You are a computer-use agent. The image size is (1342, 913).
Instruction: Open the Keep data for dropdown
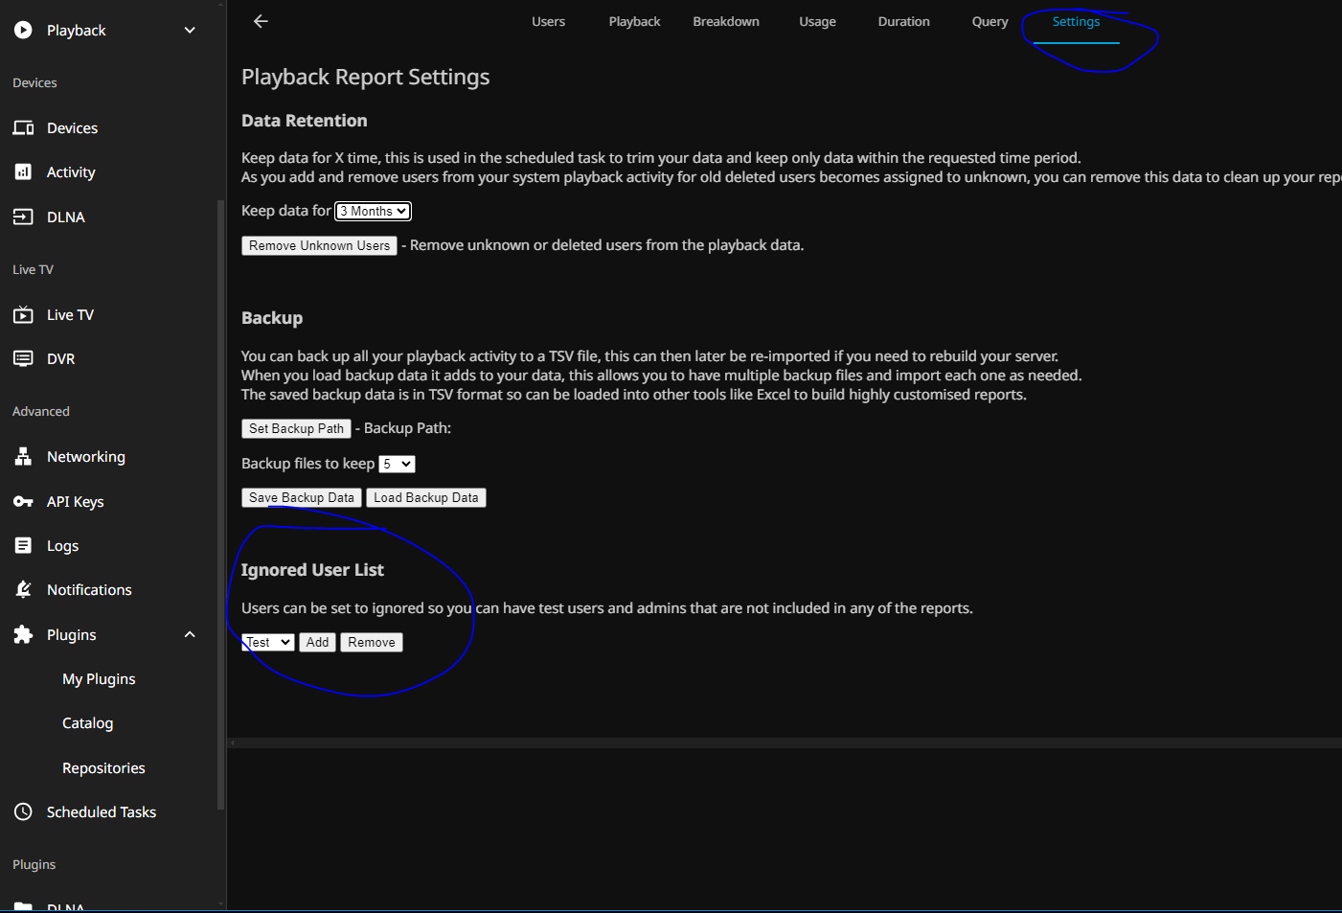pos(373,211)
